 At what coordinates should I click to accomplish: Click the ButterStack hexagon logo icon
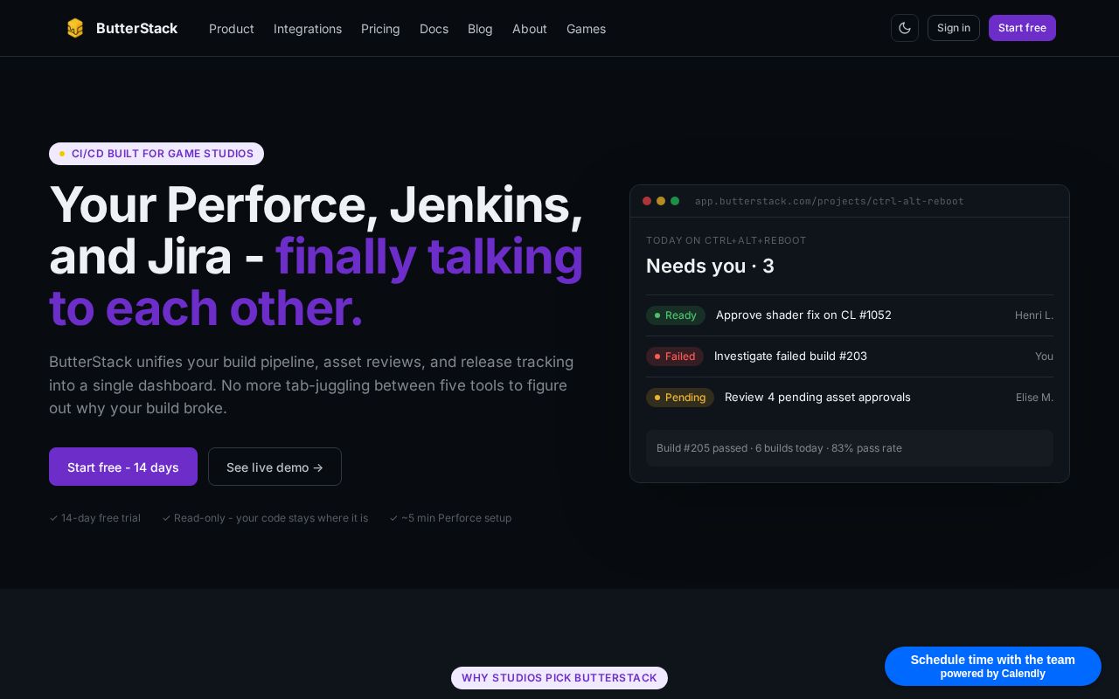tap(75, 28)
